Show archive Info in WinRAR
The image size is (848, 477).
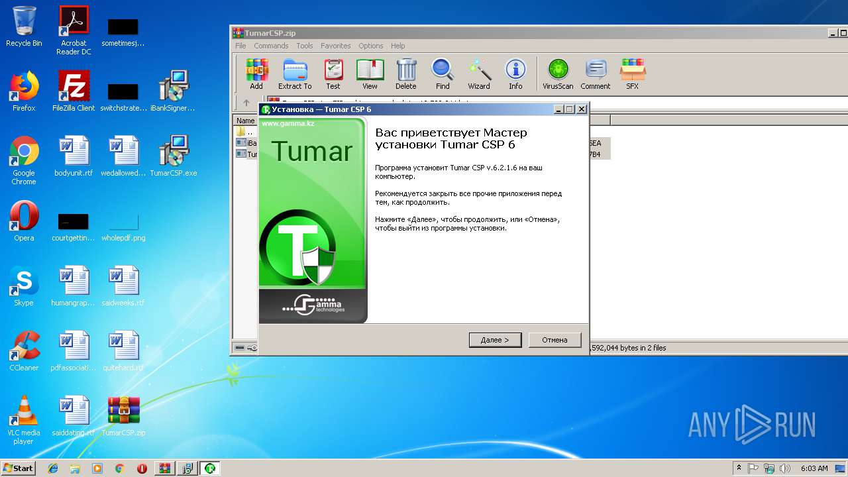coord(515,74)
